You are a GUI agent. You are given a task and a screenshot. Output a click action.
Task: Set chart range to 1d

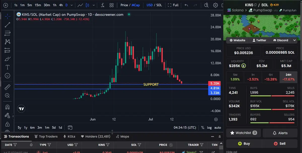pyautogui.click(x=60, y=128)
